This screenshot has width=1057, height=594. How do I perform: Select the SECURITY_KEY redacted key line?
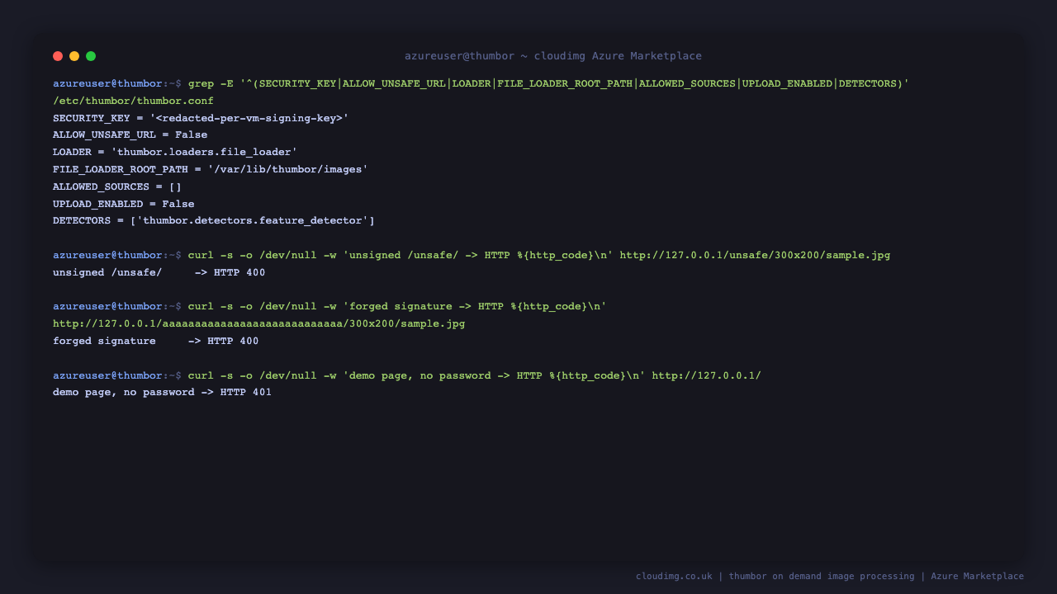click(x=201, y=118)
